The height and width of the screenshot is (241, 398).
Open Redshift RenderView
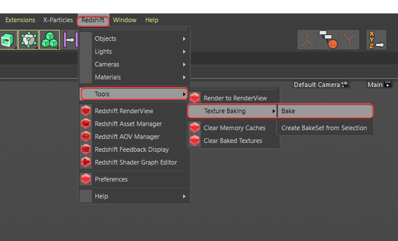click(135, 111)
